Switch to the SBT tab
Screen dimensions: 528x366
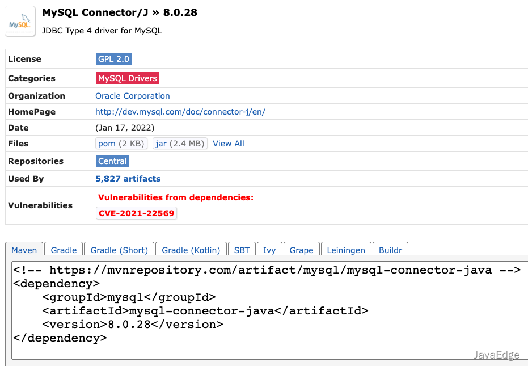pyautogui.click(x=242, y=250)
